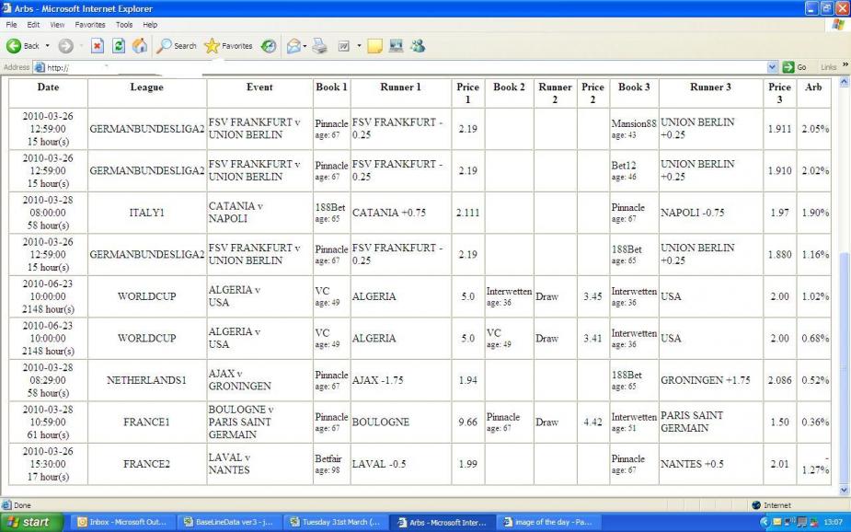Click the Bet12 bookmaker cell
The height and width of the screenshot is (532, 851).
pos(634,170)
